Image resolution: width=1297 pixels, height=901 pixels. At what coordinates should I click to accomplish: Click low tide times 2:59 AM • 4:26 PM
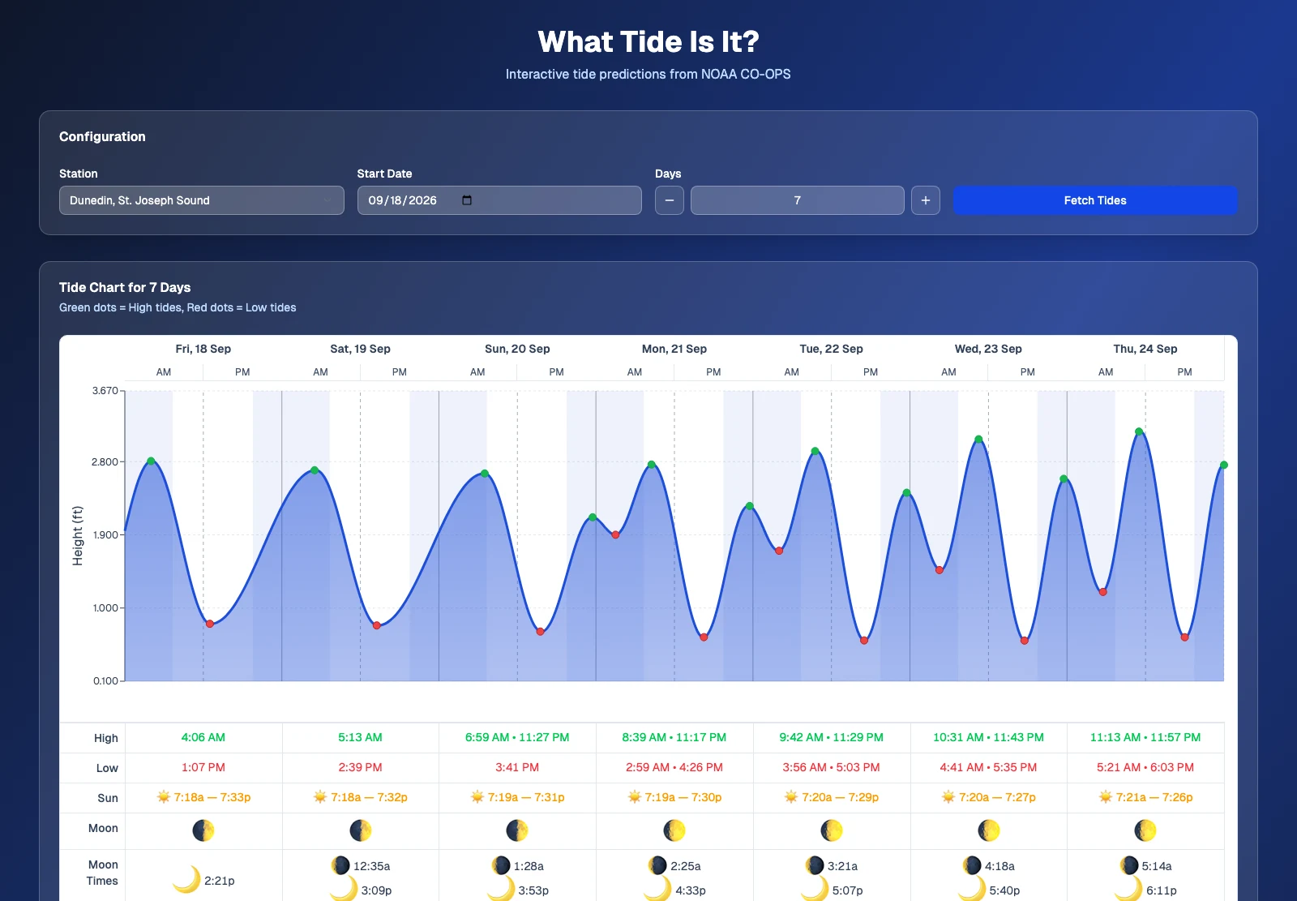(674, 767)
